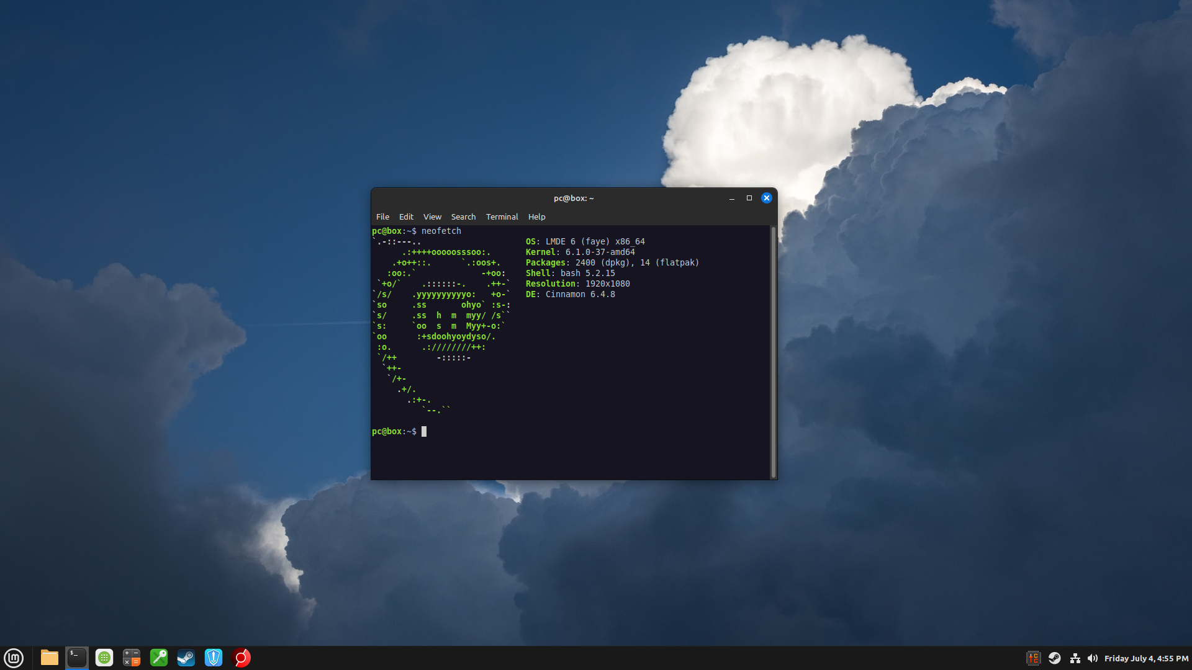Launch Steam from the panel launcher

point(186,658)
